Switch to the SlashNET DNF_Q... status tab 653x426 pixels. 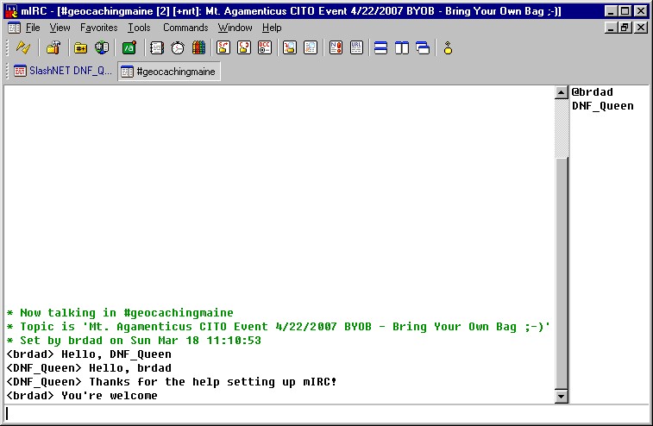[62, 71]
